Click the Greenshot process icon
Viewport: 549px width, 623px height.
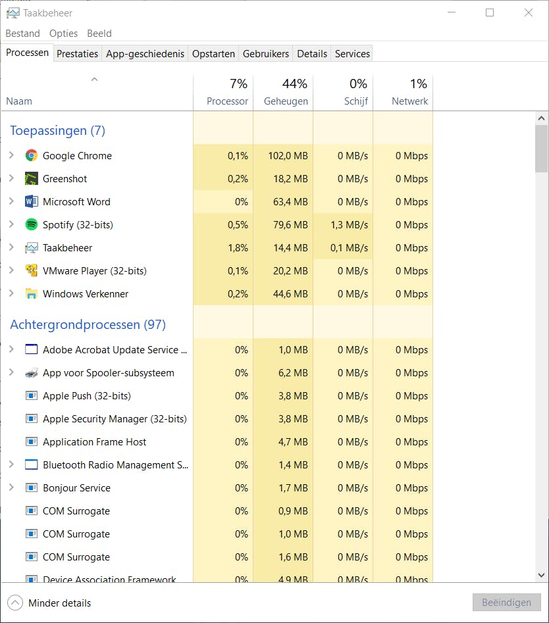coord(32,179)
